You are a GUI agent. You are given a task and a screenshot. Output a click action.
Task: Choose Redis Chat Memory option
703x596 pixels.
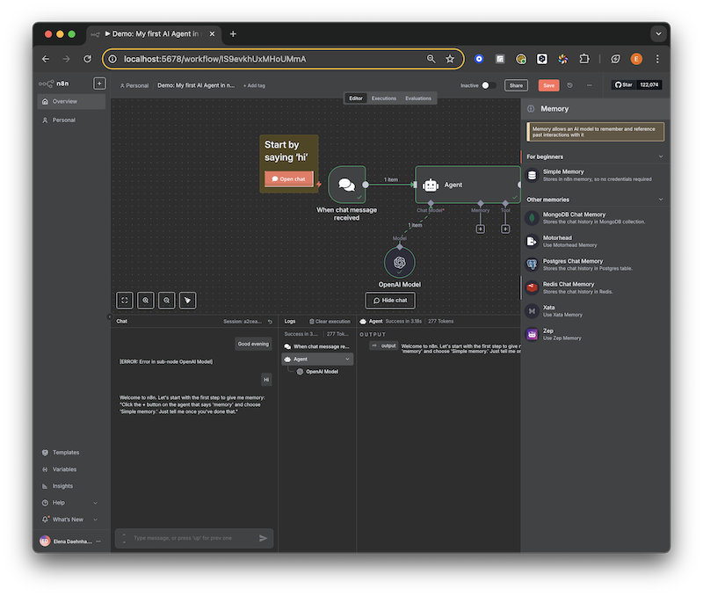point(595,287)
